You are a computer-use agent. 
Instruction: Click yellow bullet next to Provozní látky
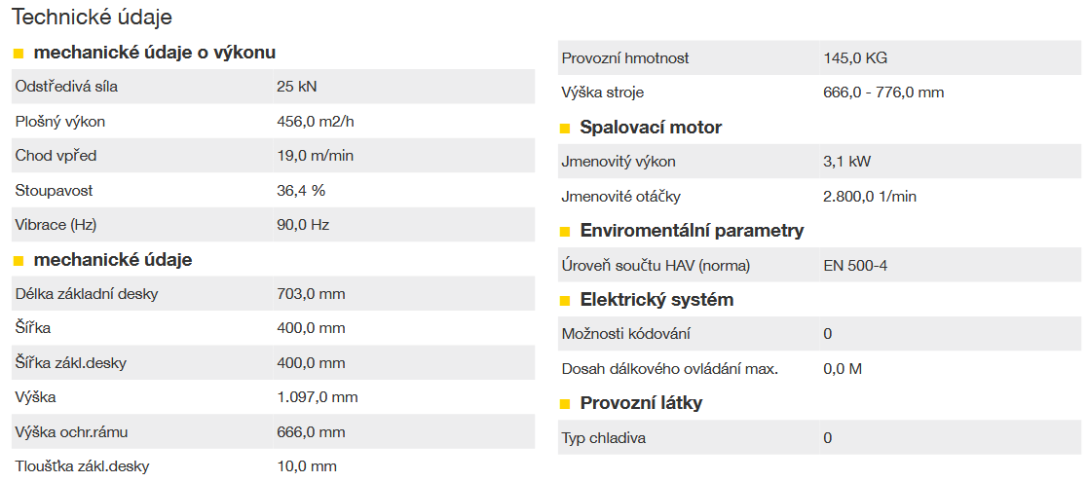[x=565, y=404]
